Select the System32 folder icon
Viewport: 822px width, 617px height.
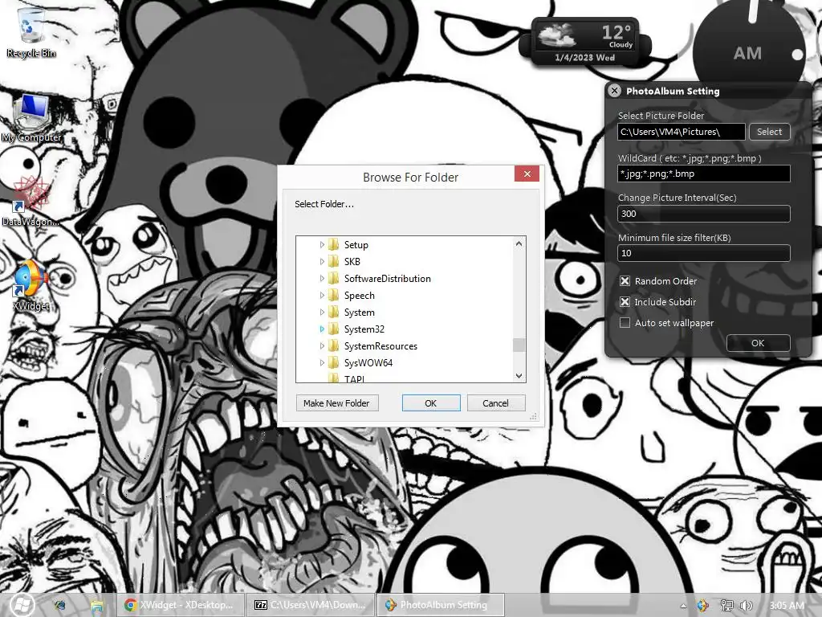click(x=334, y=329)
